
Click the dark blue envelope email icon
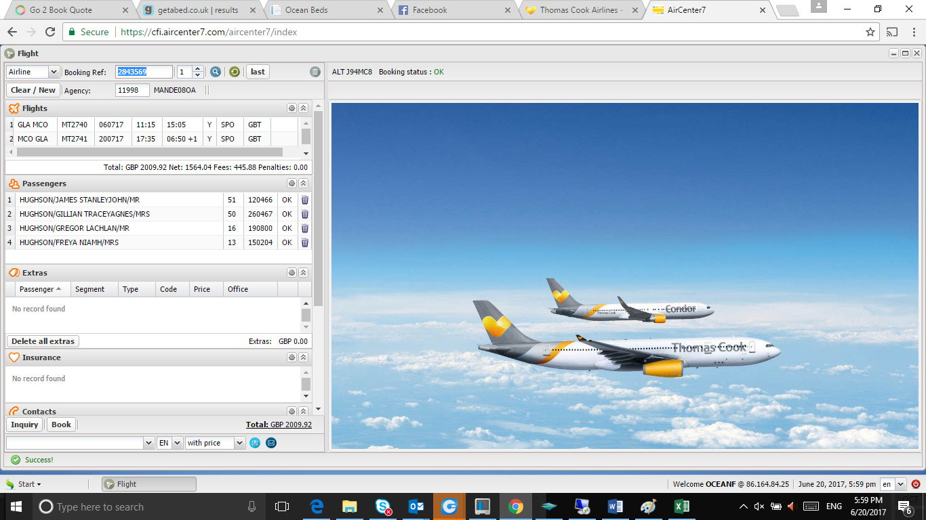271,443
